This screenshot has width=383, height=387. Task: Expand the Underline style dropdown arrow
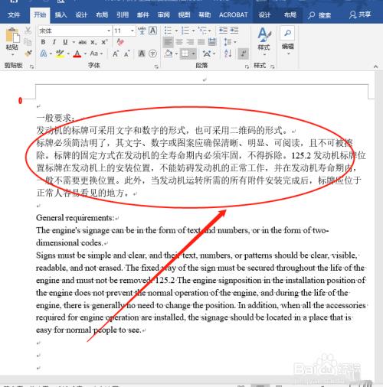74,42
